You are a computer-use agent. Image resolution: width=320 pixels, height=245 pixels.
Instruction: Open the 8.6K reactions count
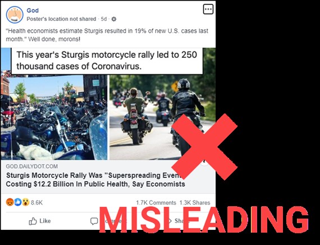36,202
